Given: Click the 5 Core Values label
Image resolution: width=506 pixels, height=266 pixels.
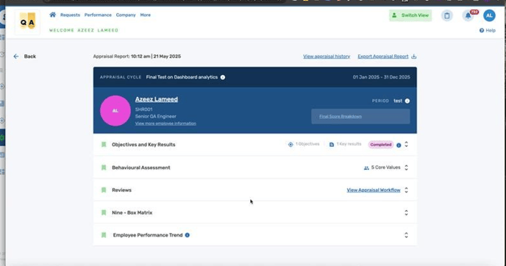Looking at the screenshot, I should click(385, 168).
